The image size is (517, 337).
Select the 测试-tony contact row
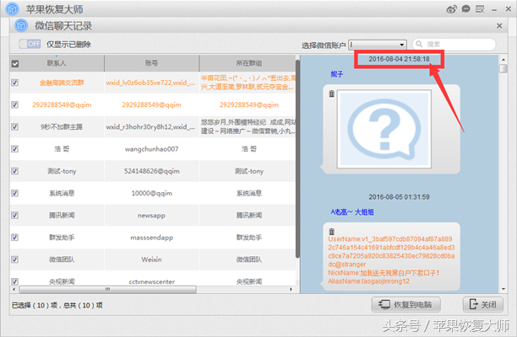tap(153, 171)
